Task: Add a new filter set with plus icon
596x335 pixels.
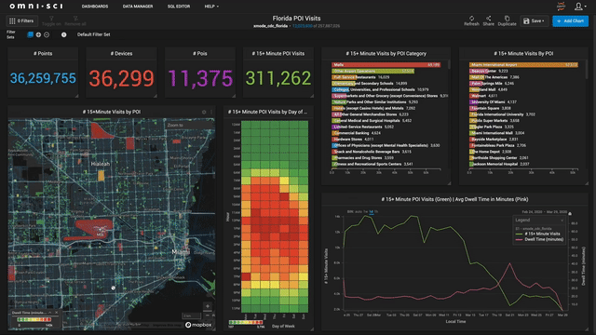Action: point(38,34)
